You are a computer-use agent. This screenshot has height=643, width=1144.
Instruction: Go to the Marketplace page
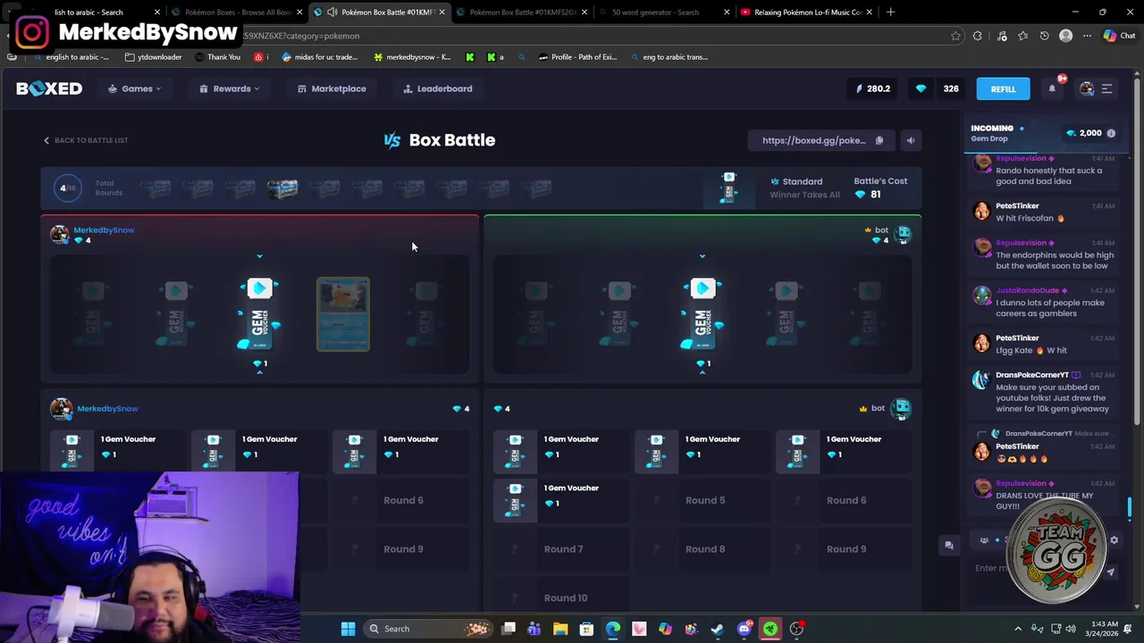(x=332, y=88)
